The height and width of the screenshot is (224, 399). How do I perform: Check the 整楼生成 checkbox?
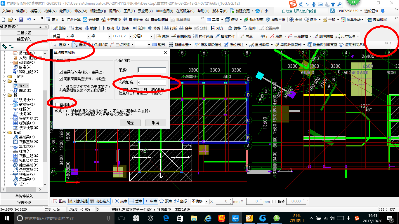(x=57, y=105)
